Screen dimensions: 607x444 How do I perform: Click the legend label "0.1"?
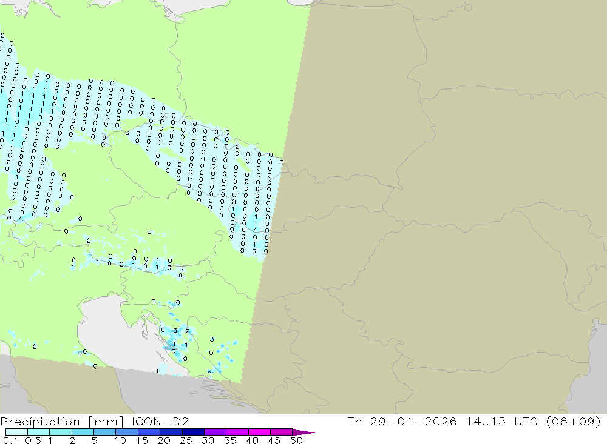point(10,440)
